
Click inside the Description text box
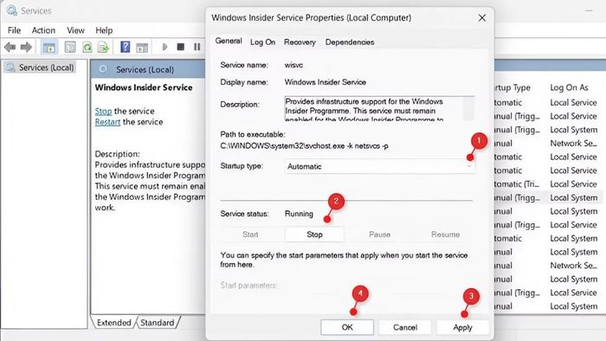click(373, 108)
